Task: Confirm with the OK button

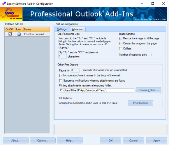Action: 110,140
